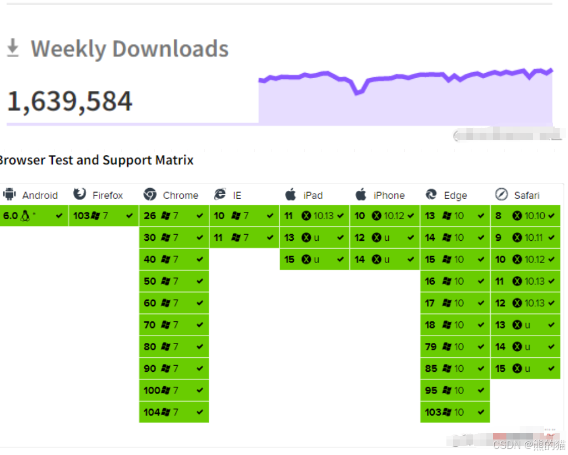The height and width of the screenshot is (455, 568).
Task: Click the Windows icon in Edge 13 cell
Action: (x=447, y=216)
